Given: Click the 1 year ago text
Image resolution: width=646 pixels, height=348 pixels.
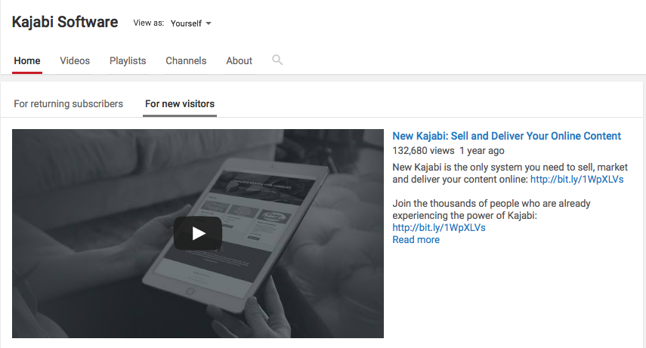Looking at the screenshot, I should point(482,151).
